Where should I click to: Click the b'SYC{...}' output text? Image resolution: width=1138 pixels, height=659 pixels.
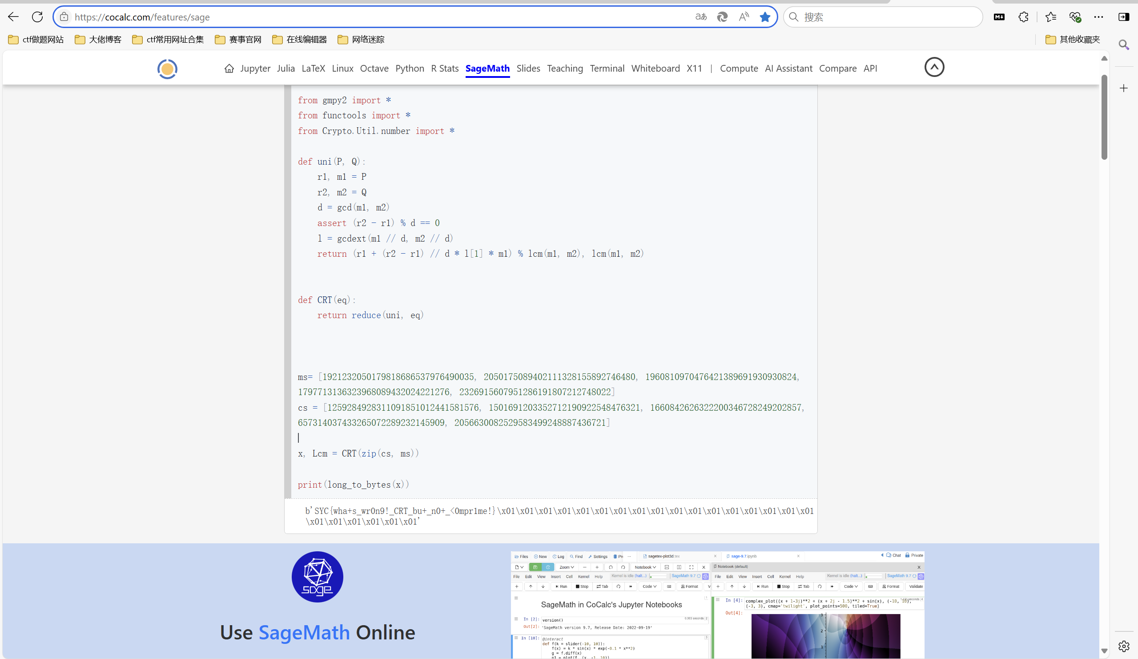(x=559, y=516)
